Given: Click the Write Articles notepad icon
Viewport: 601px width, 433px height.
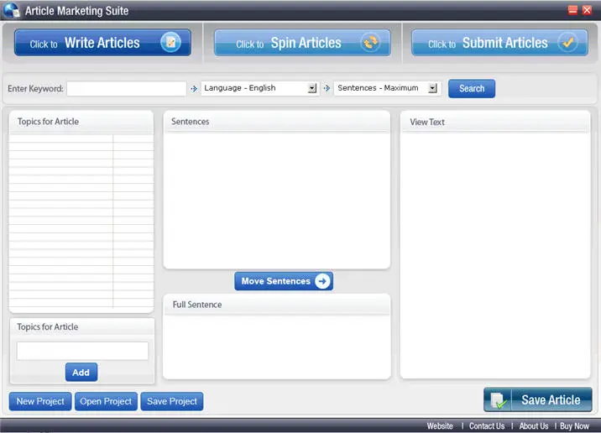Looking at the screenshot, I should click(170, 42).
